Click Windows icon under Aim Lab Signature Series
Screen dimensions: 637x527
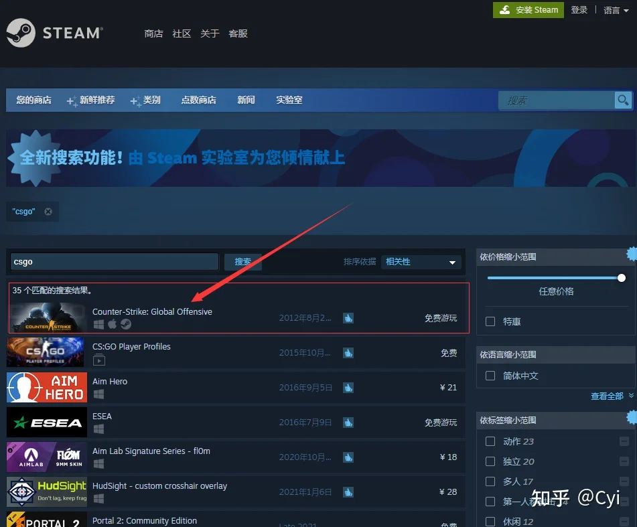coord(98,463)
